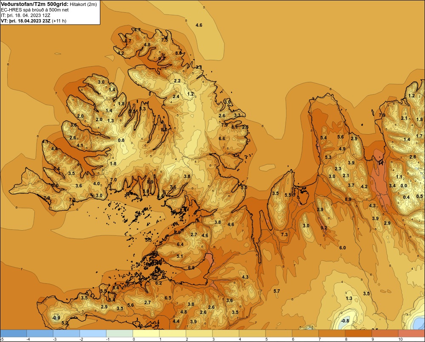This screenshot has height=342, width=425.
Task: Click the '5.7' temperature value
Action: (277, 291)
